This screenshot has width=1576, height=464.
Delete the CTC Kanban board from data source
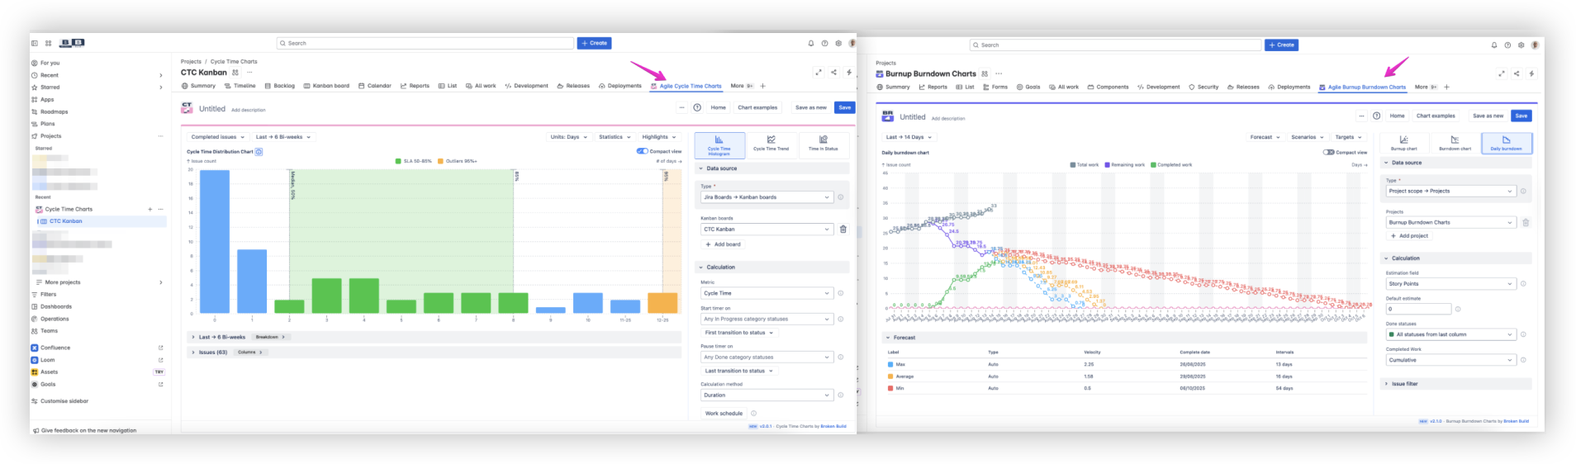click(x=843, y=229)
